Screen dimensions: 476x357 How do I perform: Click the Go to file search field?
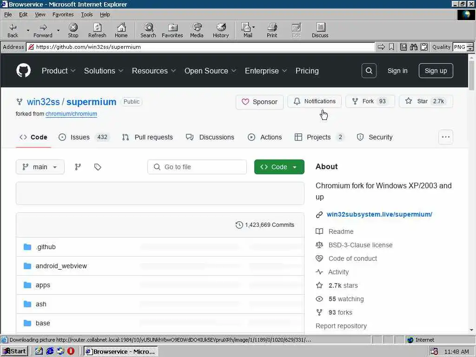197,167
